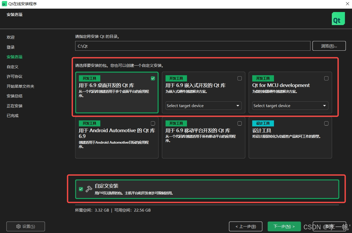Click the hammer icon beside 自定义安装
This screenshot has width=352, height=233.
point(89,189)
